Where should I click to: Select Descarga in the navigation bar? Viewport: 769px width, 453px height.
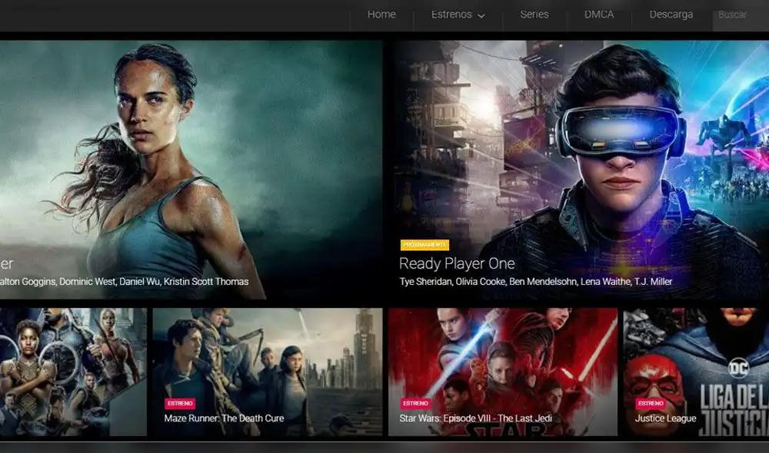[671, 15]
